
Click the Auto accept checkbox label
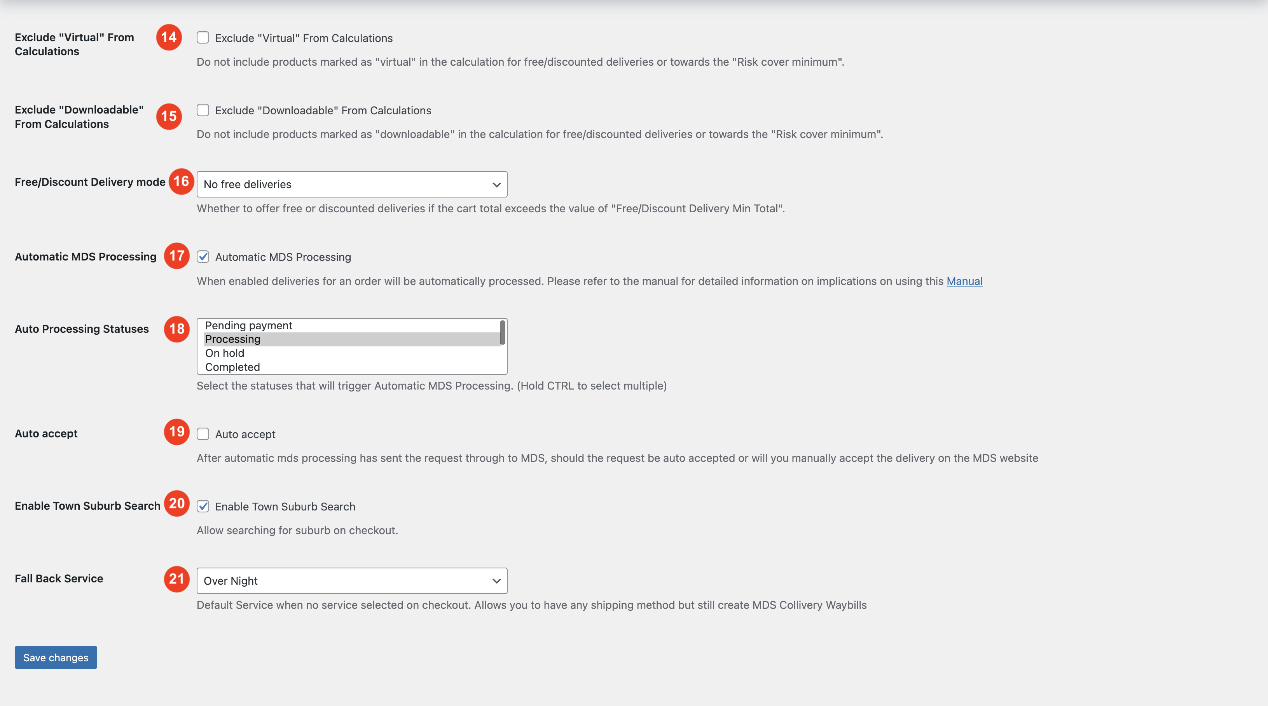tap(245, 434)
